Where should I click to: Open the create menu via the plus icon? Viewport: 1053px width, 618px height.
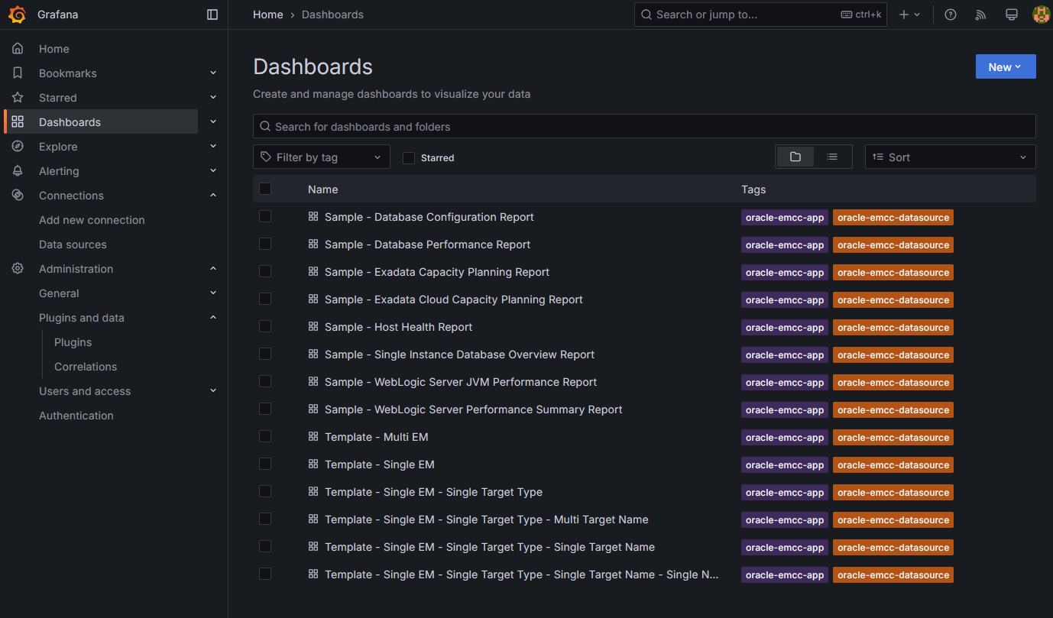pyautogui.click(x=909, y=14)
